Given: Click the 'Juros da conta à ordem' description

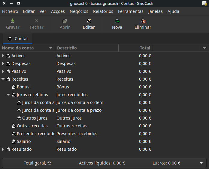Looking at the screenshot, I should pyautogui.click(x=80, y=102).
